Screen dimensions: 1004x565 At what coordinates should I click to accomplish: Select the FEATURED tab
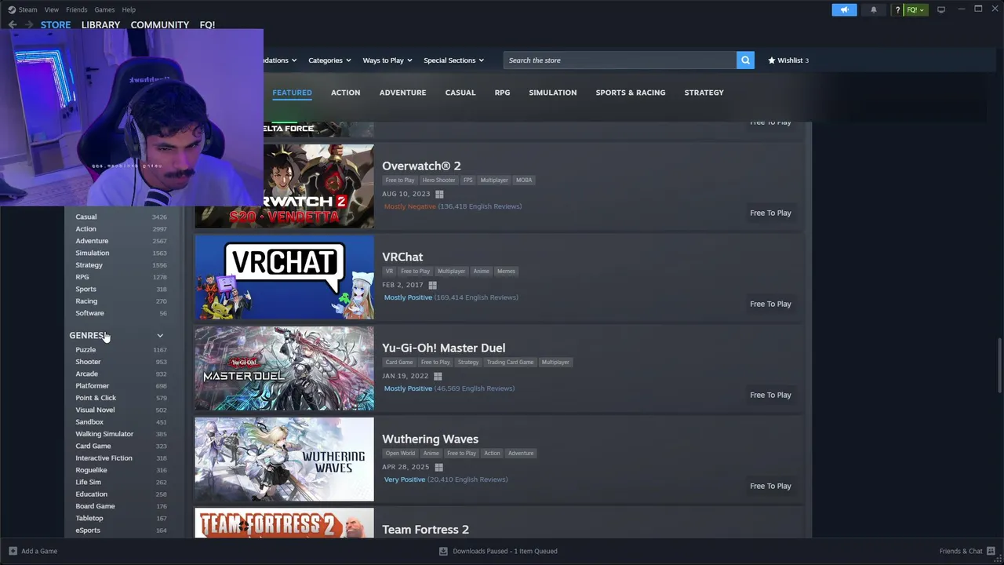(292, 93)
